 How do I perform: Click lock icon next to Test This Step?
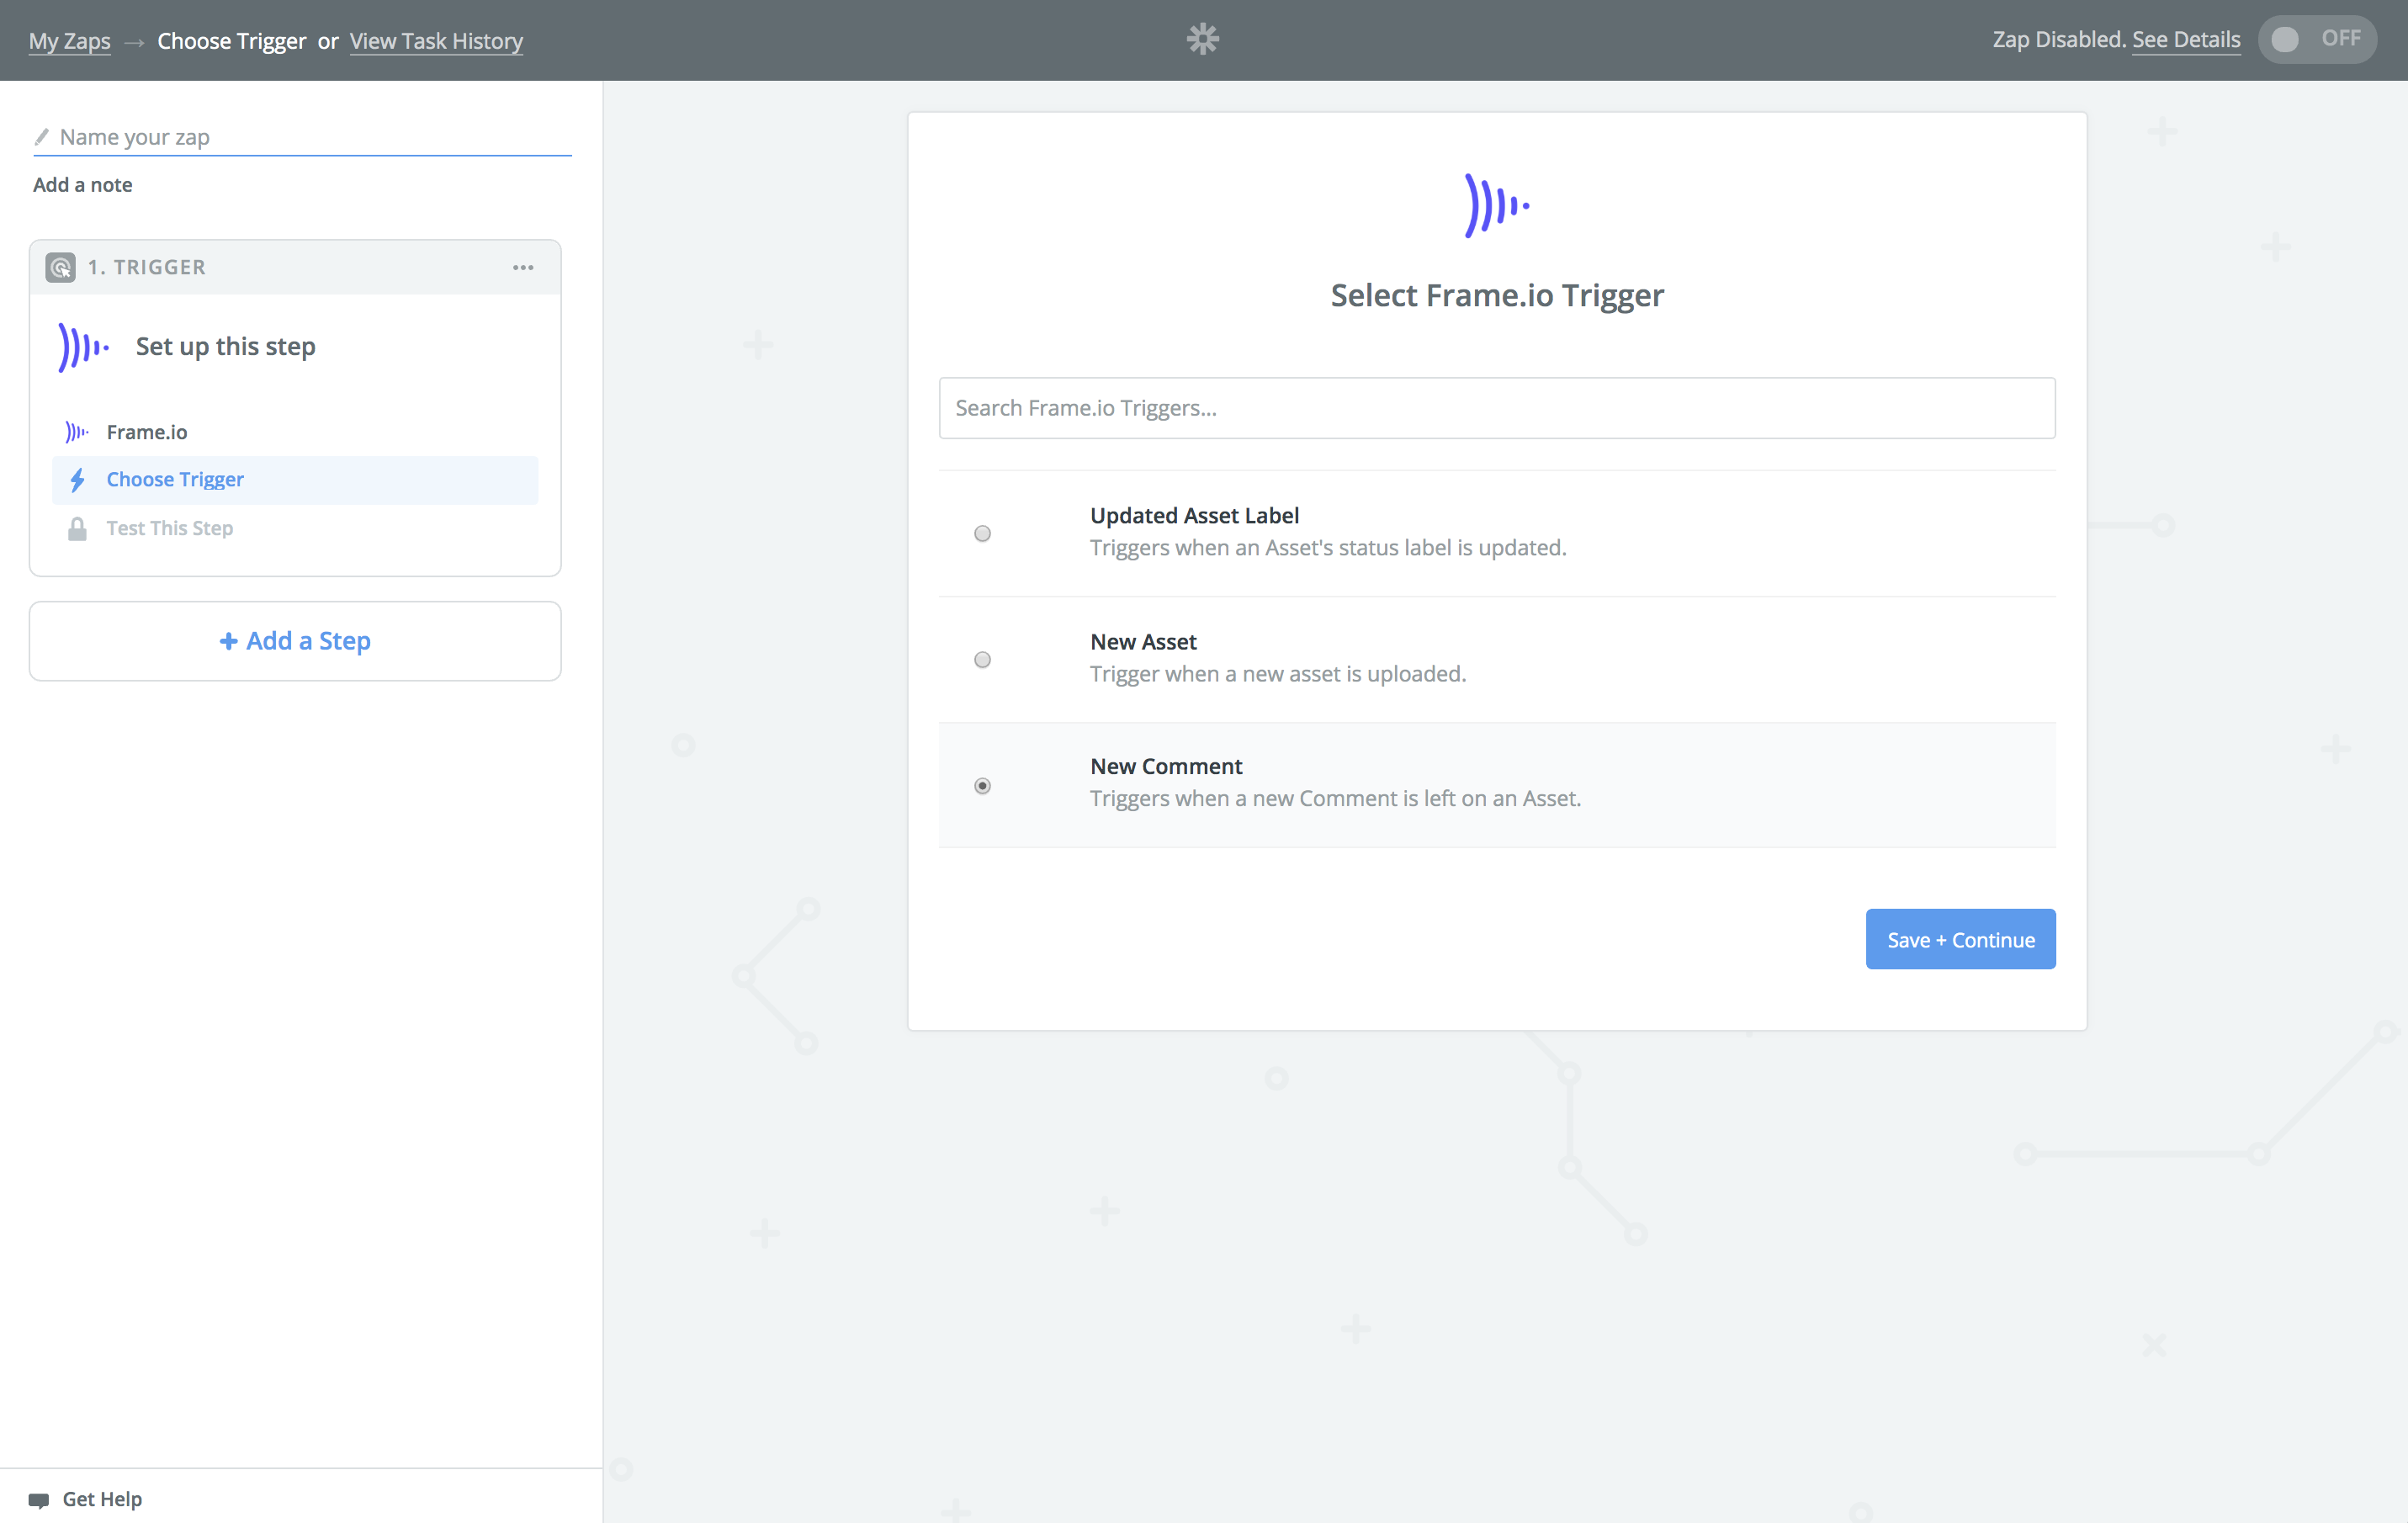(x=77, y=528)
